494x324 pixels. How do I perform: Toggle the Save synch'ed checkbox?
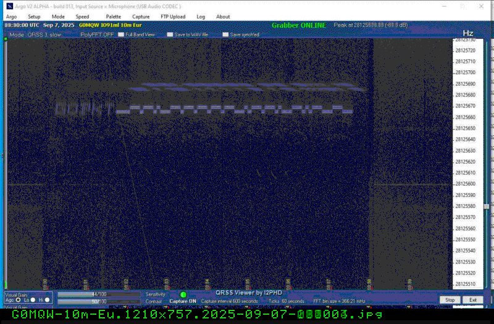click(225, 35)
